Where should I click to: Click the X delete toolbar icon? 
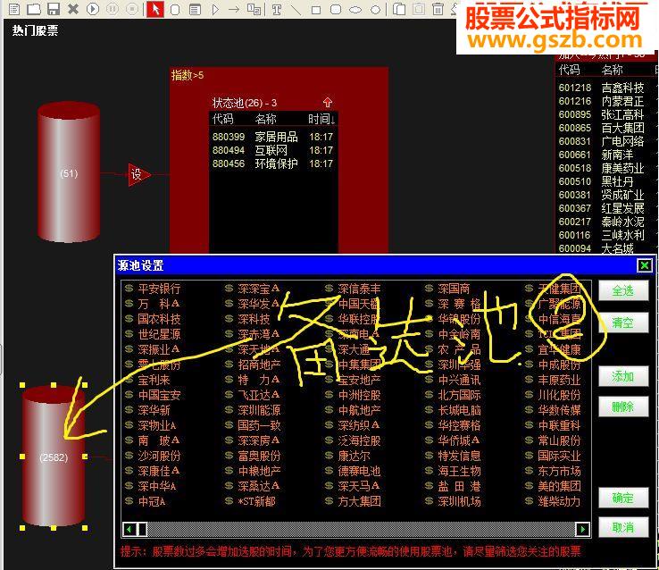tap(73, 9)
